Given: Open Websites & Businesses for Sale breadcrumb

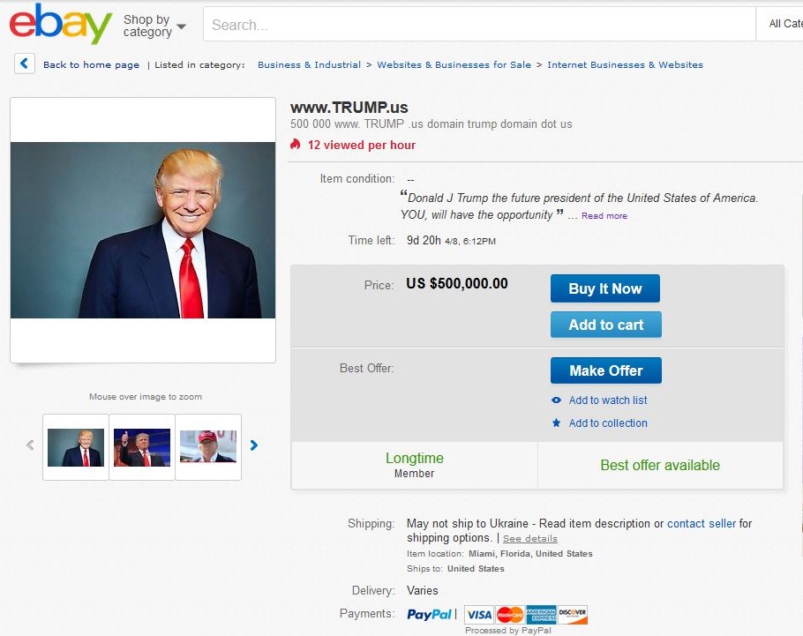Looking at the screenshot, I should click(x=454, y=64).
